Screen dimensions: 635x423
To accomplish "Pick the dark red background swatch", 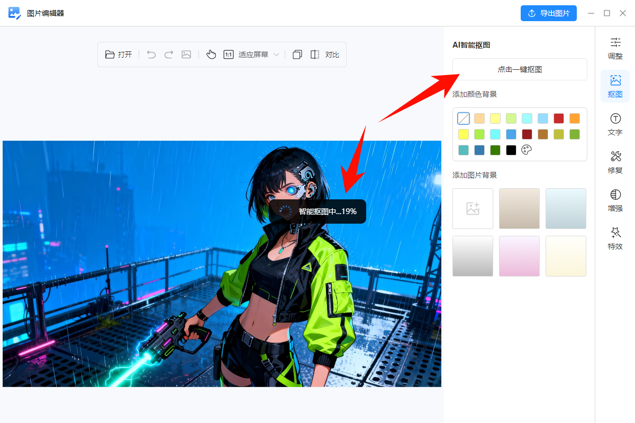I will coord(527,134).
